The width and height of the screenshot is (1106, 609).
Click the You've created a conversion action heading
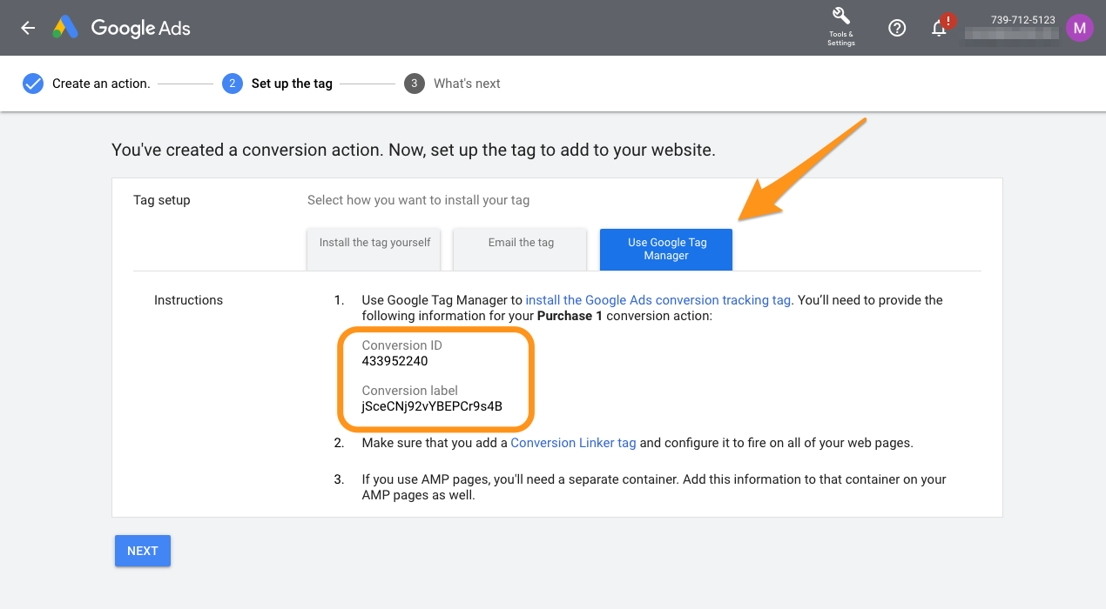[x=414, y=150]
